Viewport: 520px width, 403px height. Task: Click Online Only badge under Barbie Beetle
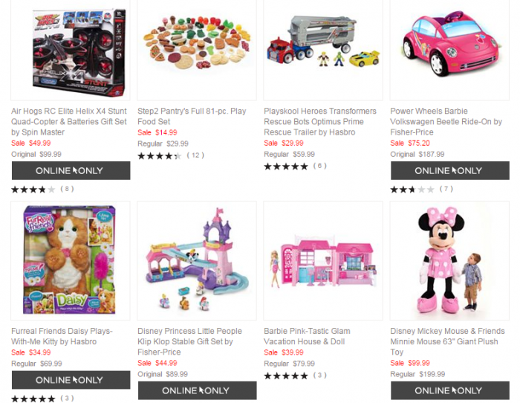[x=450, y=170]
